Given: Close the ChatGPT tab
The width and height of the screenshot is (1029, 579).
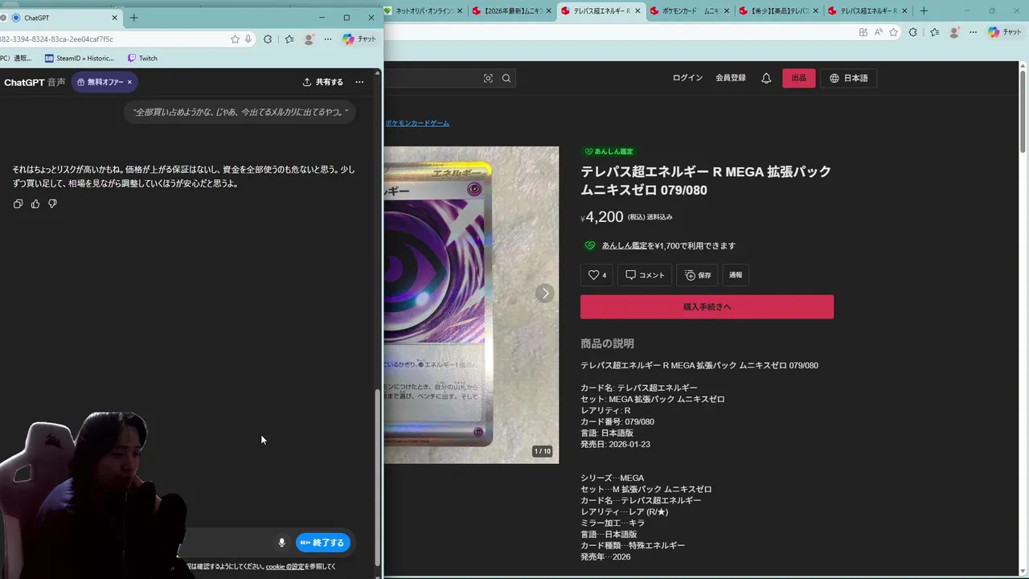Looking at the screenshot, I should click(114, 18).
